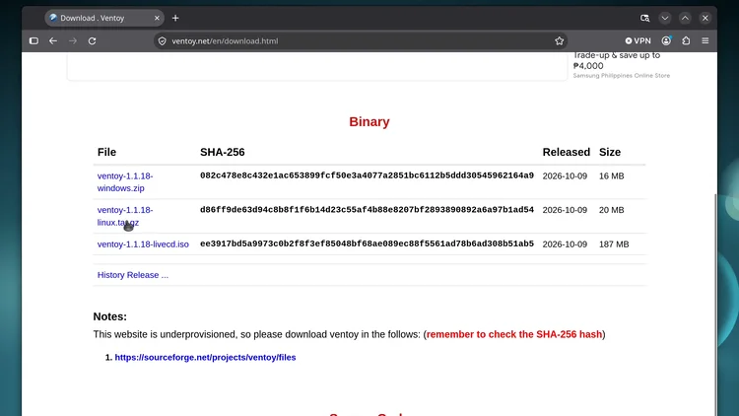Open the extensions puzzle icon

coord(686,41)
